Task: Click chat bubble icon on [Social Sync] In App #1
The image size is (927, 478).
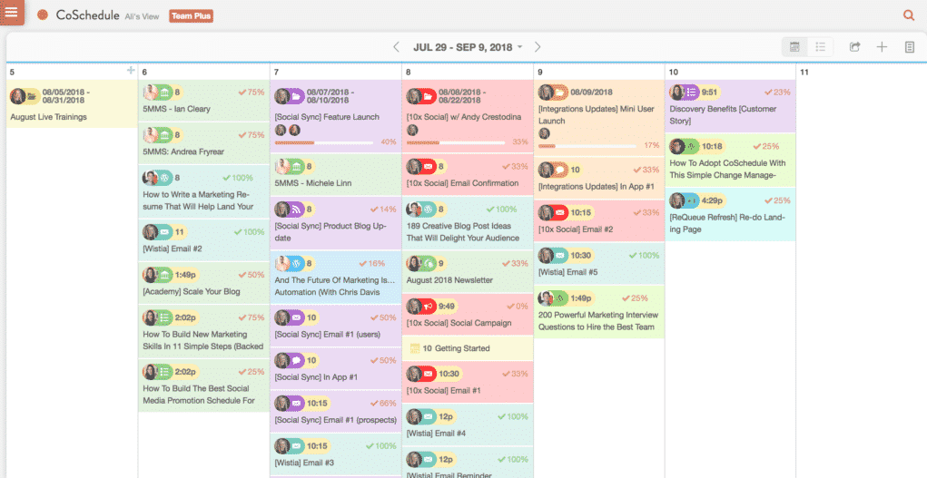Action: click(x=297, y=360)
